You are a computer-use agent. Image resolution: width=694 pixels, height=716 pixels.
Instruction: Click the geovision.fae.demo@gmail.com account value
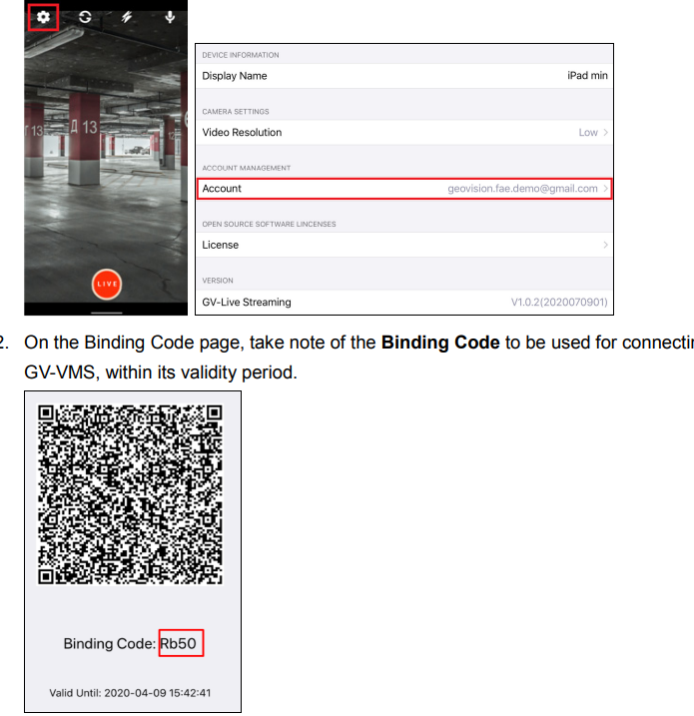pos(522,189)
